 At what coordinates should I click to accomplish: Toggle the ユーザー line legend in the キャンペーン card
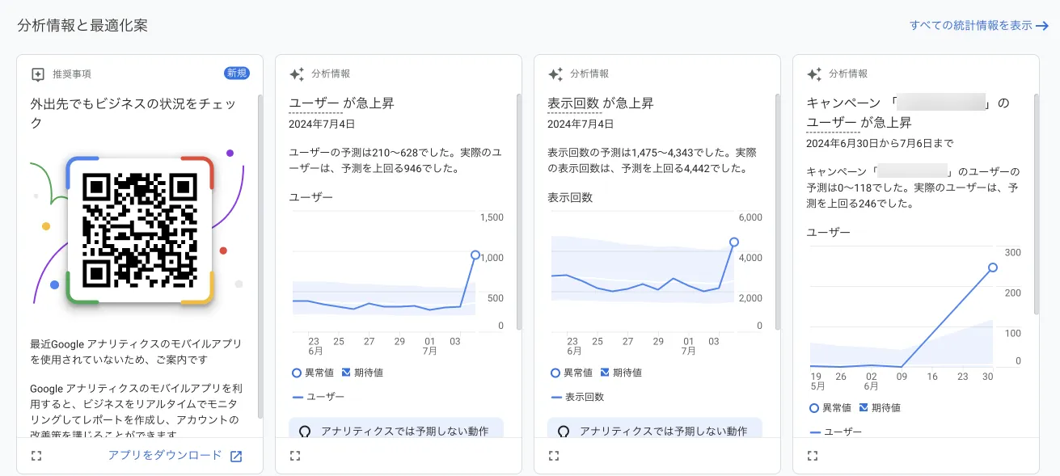(x=835, y=432)
